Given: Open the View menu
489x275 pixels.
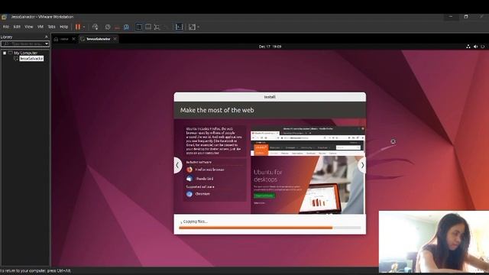Looking at the screenshot, I should pyautogui.click(x=29, y=27).
